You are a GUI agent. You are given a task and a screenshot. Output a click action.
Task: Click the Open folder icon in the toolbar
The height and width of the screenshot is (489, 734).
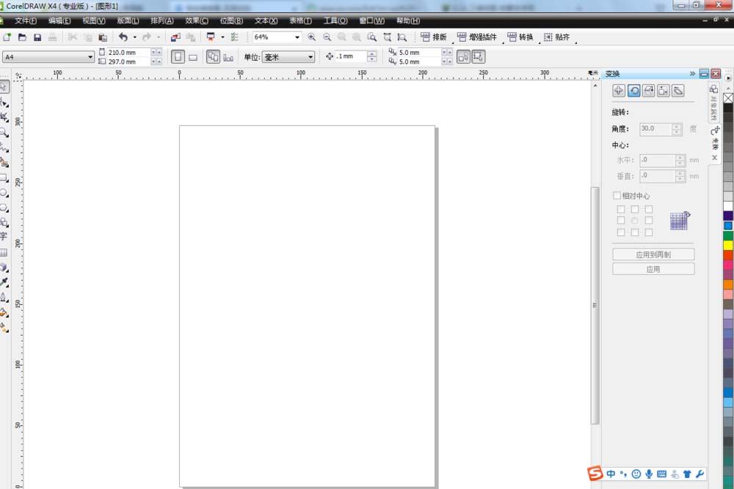[x=22, y=37]
